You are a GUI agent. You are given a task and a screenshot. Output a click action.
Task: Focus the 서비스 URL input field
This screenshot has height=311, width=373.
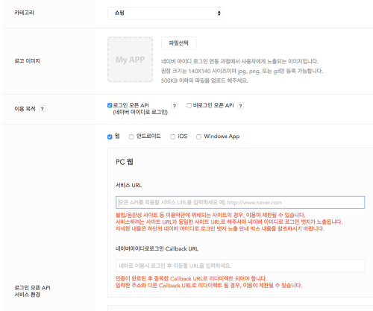tap(240, 202)
